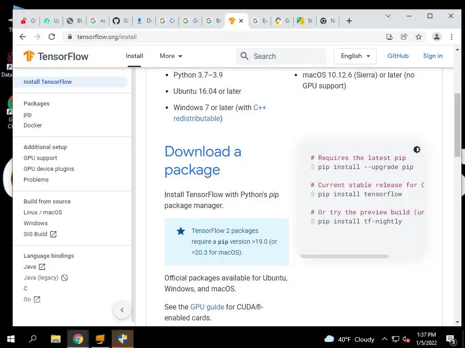465x348 pixels.
Task: Open the tab search chevron
Action: pyautogui.click(x=388, y=16)
